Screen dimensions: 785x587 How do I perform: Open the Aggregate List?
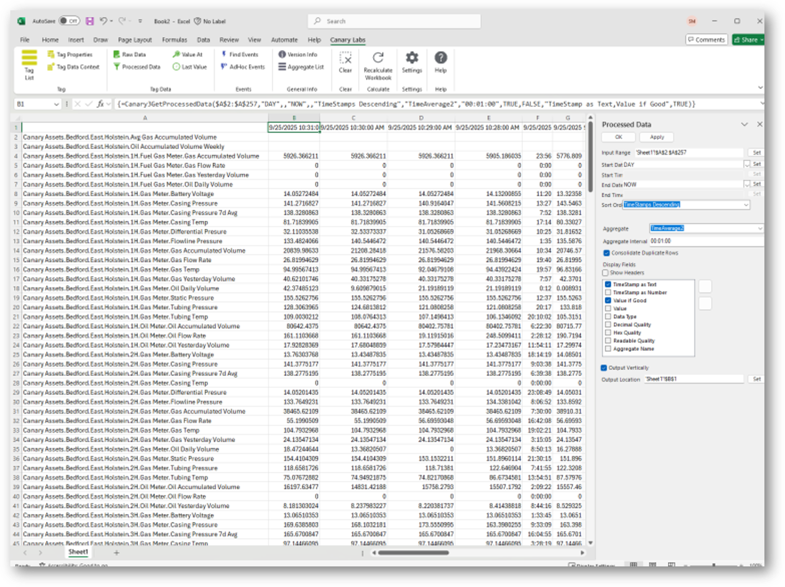(301, 67)
